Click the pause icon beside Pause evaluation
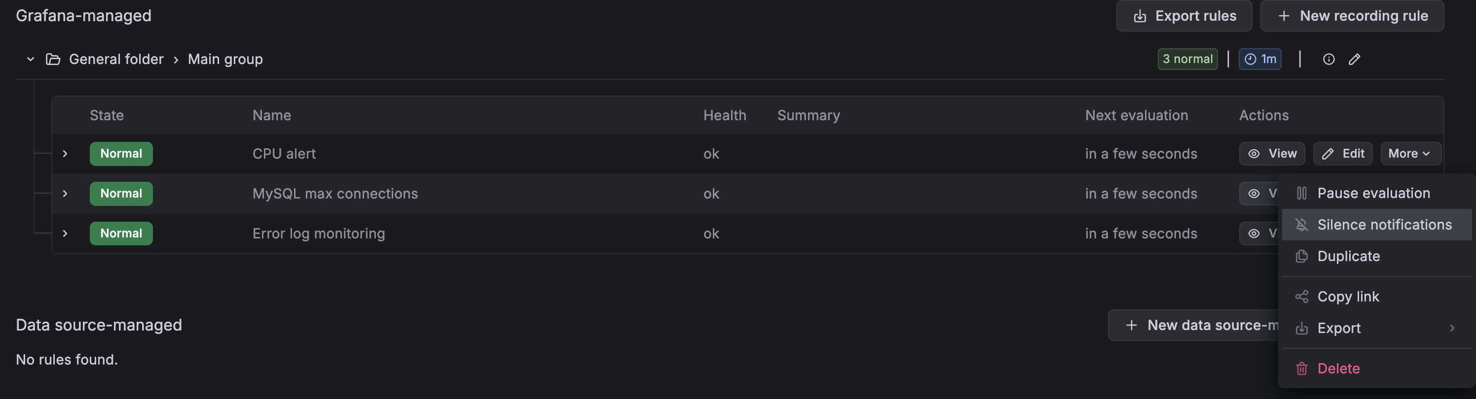 [1302, 193]
